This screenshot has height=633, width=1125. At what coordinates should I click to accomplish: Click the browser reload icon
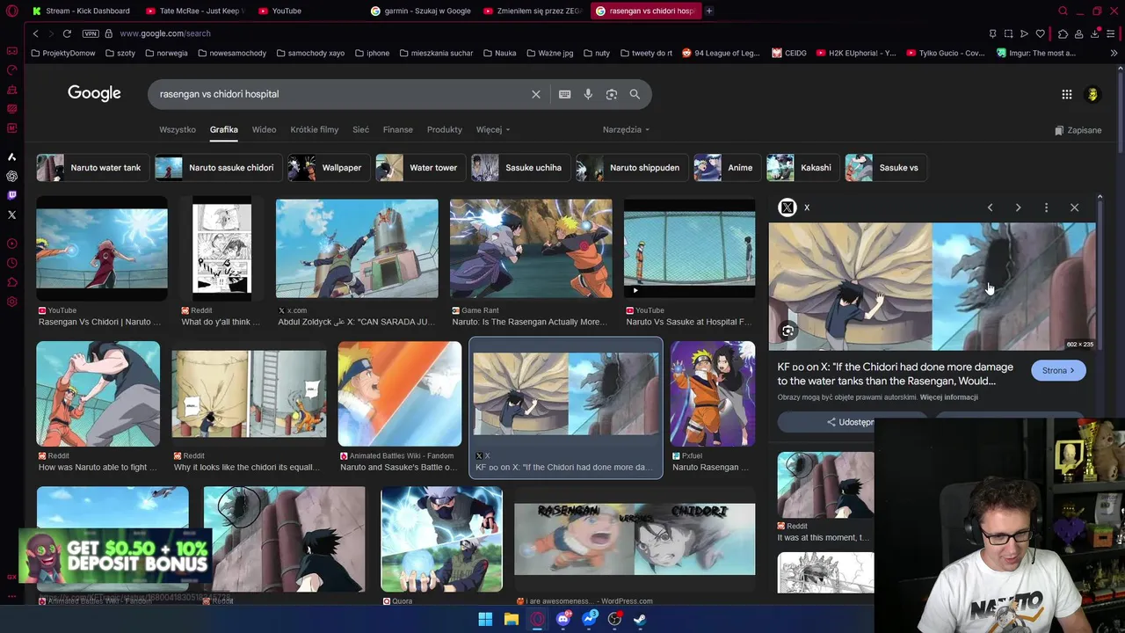pyautogui.click(x=67, y=33)
